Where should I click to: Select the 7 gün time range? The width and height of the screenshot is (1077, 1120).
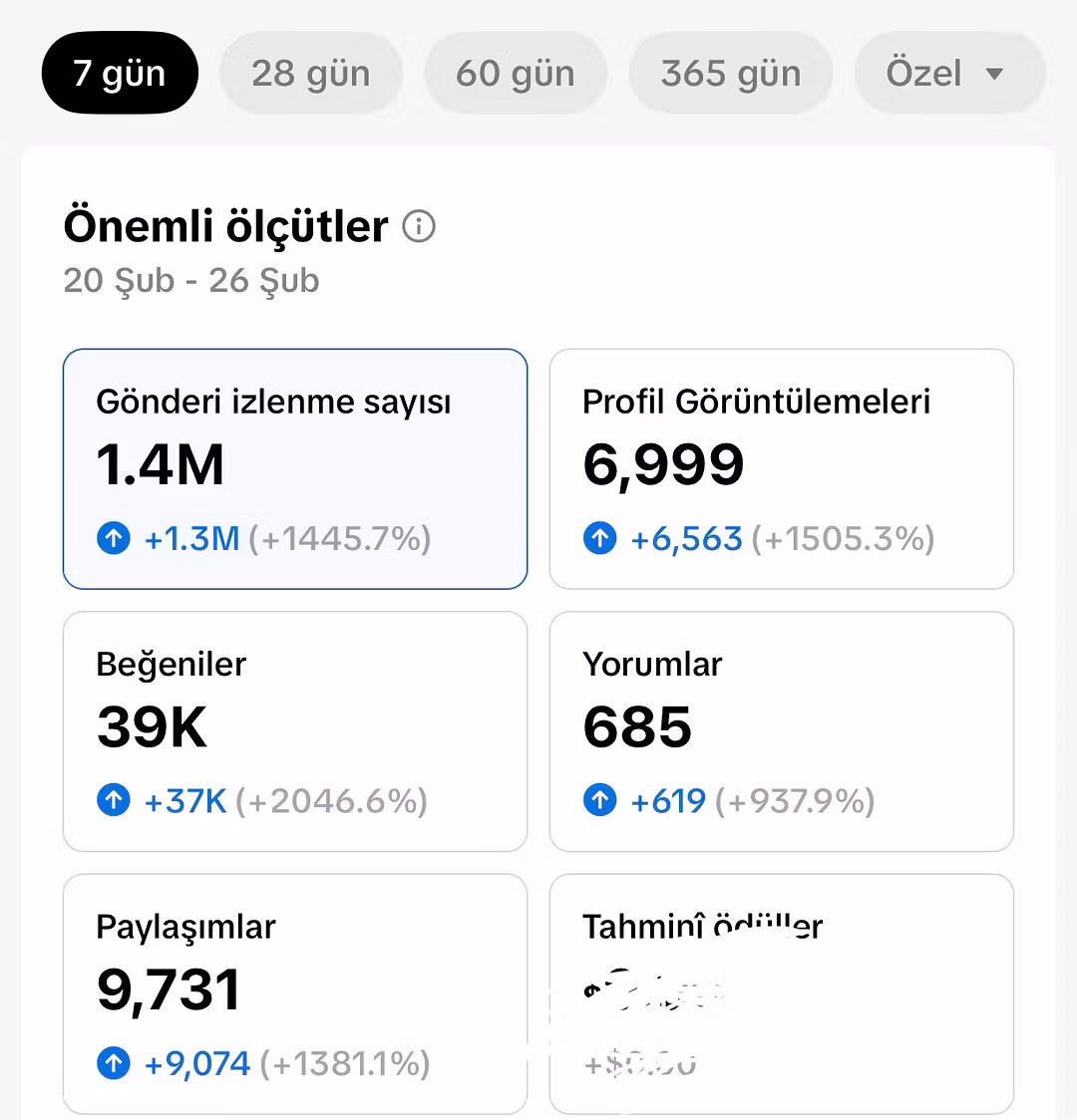(x=120, y=74)
